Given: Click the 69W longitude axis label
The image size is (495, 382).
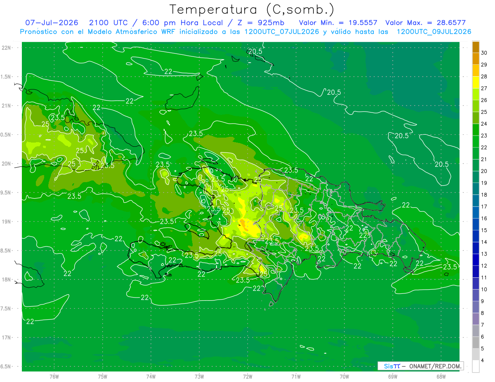Looking at the screenshot, I should pyautogui.click(x=392, y=377).
